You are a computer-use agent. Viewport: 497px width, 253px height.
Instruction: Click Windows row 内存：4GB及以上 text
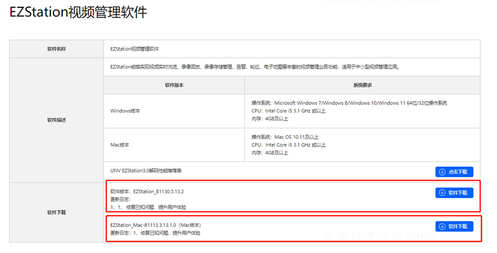coord(269,119)
